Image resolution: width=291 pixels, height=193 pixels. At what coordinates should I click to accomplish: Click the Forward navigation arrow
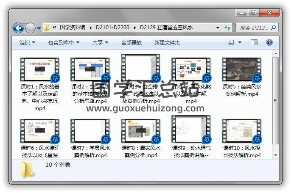pos(30,28)
